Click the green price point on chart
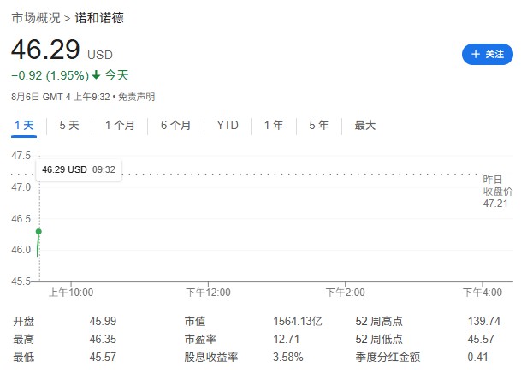 pyautogui.click(x=38, y=232)
